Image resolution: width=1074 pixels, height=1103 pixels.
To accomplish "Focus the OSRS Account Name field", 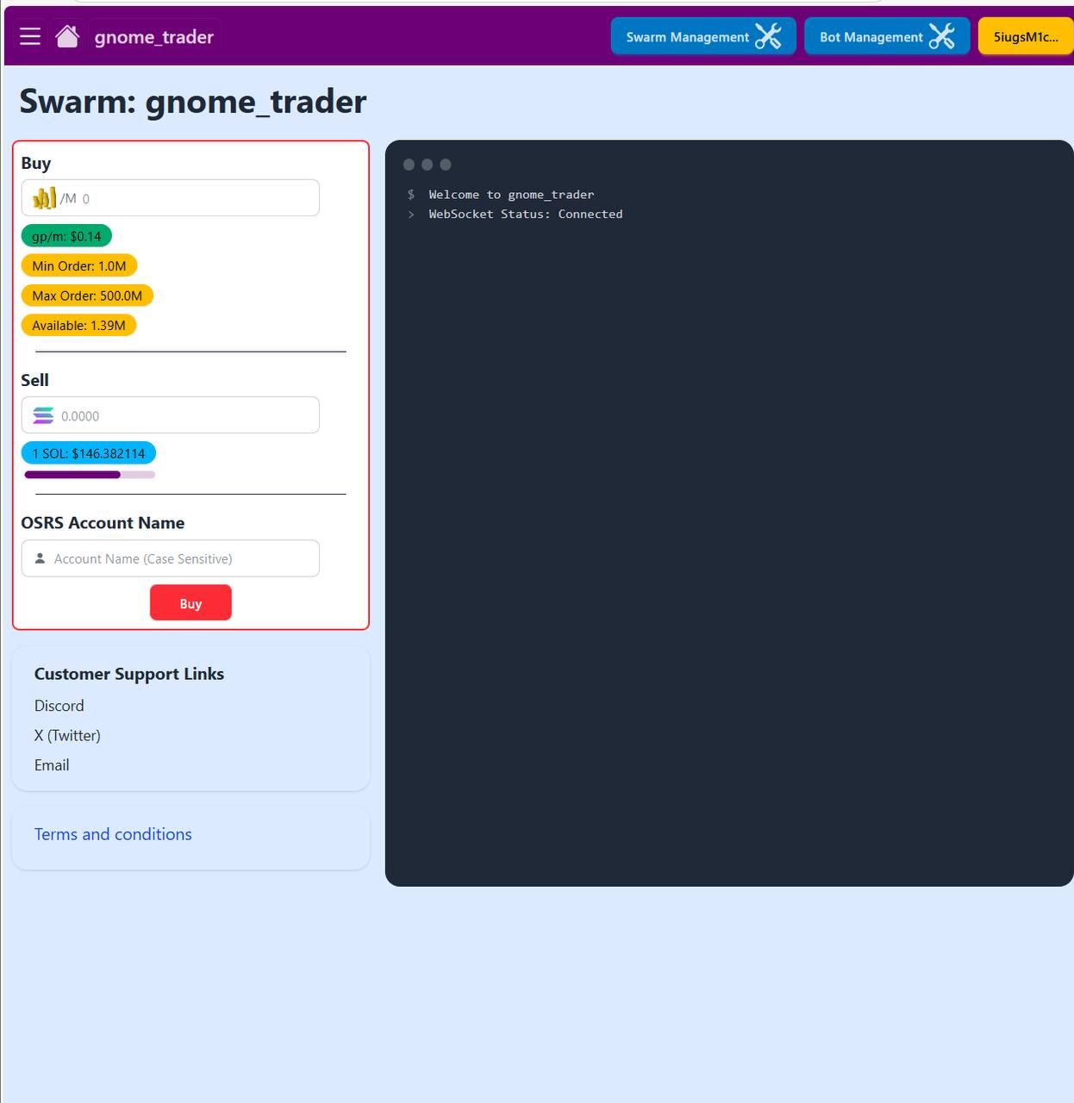I will click(171, 558).
